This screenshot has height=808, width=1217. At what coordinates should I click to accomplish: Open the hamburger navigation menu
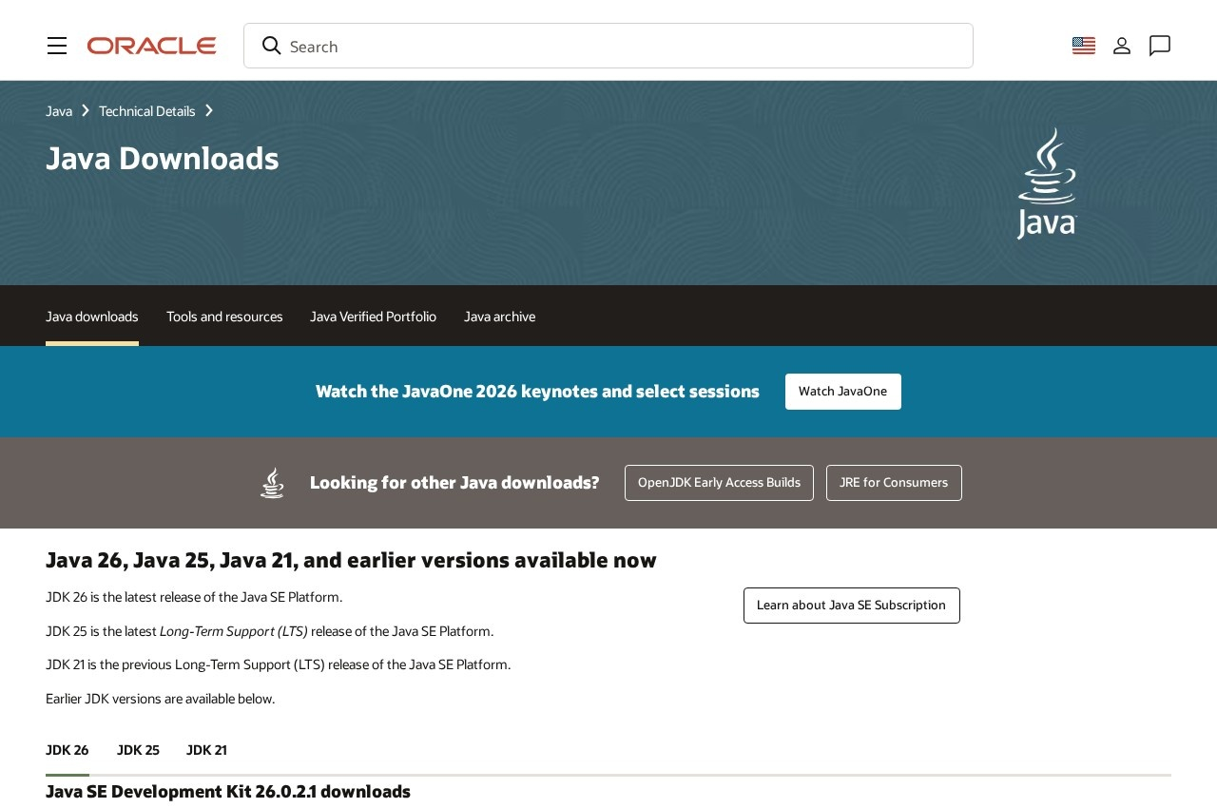pos(57,46)
